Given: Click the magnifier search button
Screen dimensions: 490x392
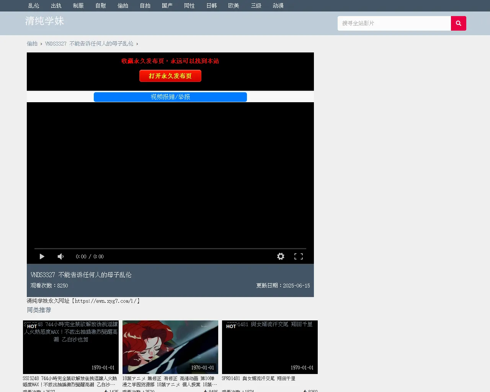Looking at the screenshot, I should 458,23.
